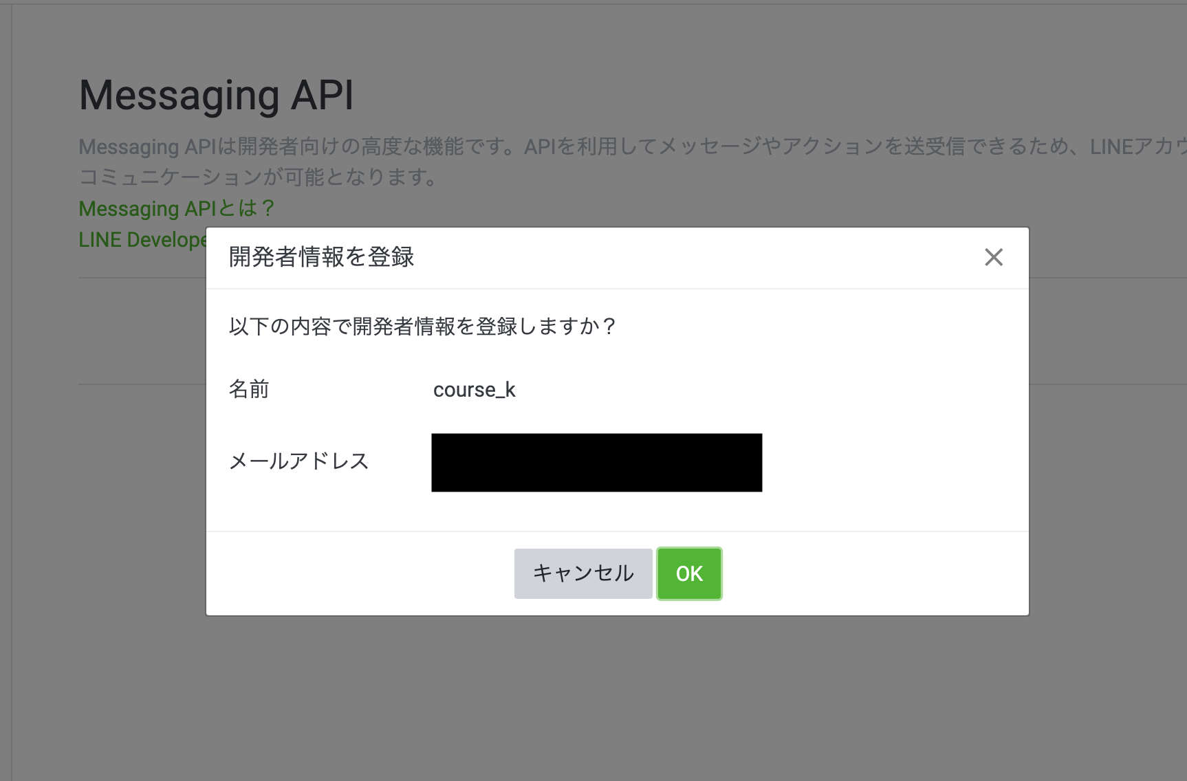Viewport: 1187px width, 781px height.
Task: Select the dialog title 開発者情報を登録
Action: [x=320, y=257]
